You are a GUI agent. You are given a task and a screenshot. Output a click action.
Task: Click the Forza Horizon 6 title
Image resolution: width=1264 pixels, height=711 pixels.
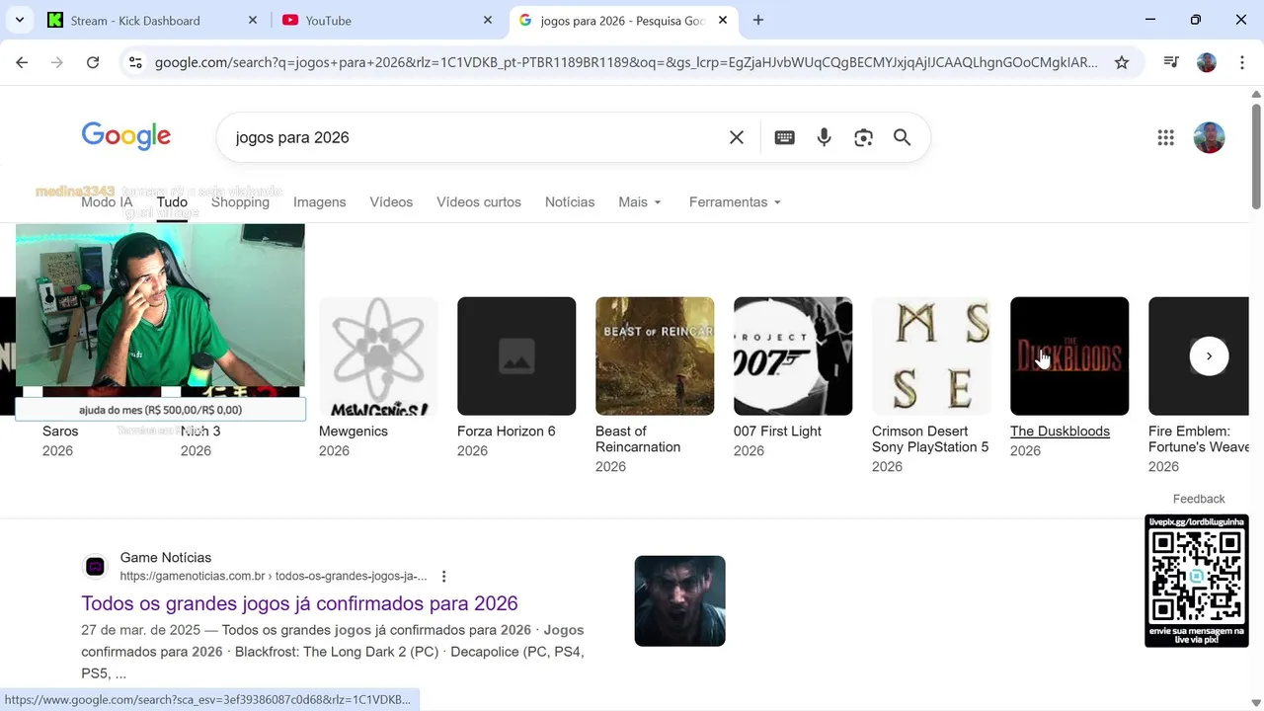pyautogui.click(x=507, y=431)
